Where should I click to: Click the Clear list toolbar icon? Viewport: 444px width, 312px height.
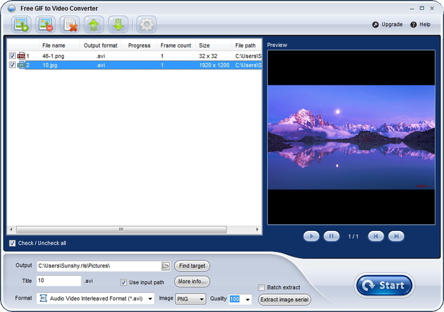(69, 25)
